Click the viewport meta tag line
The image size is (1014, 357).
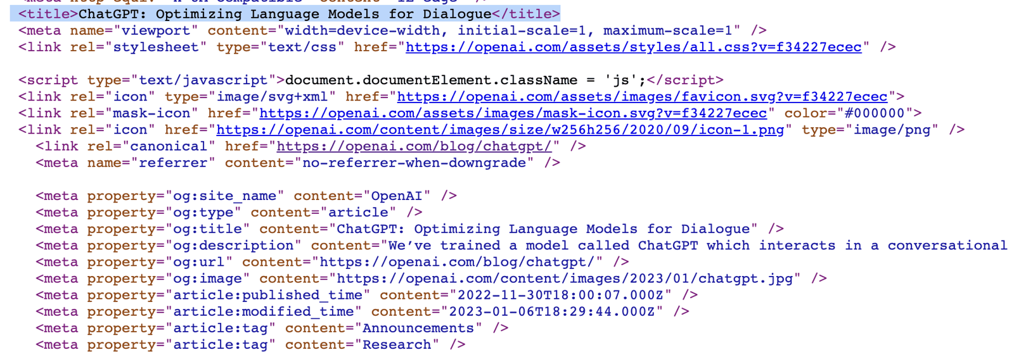click(x=392, y=30)
